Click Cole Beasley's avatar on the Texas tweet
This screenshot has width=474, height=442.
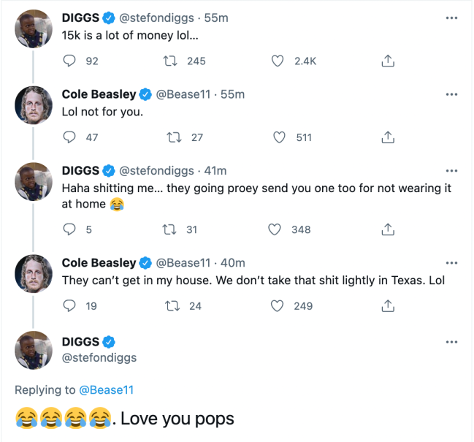(x=34, y=273)
